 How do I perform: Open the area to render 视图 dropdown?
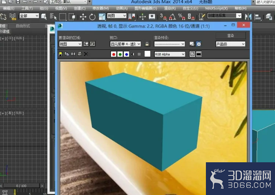[x=70, y=44]
